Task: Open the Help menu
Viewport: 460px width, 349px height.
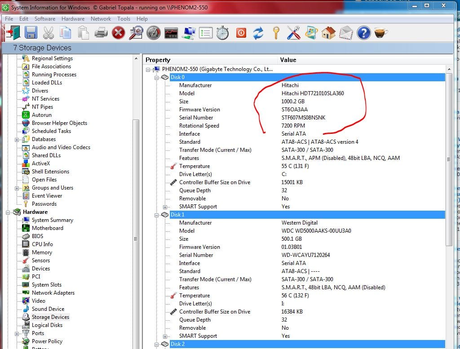Action: click(x=142, y=19)
